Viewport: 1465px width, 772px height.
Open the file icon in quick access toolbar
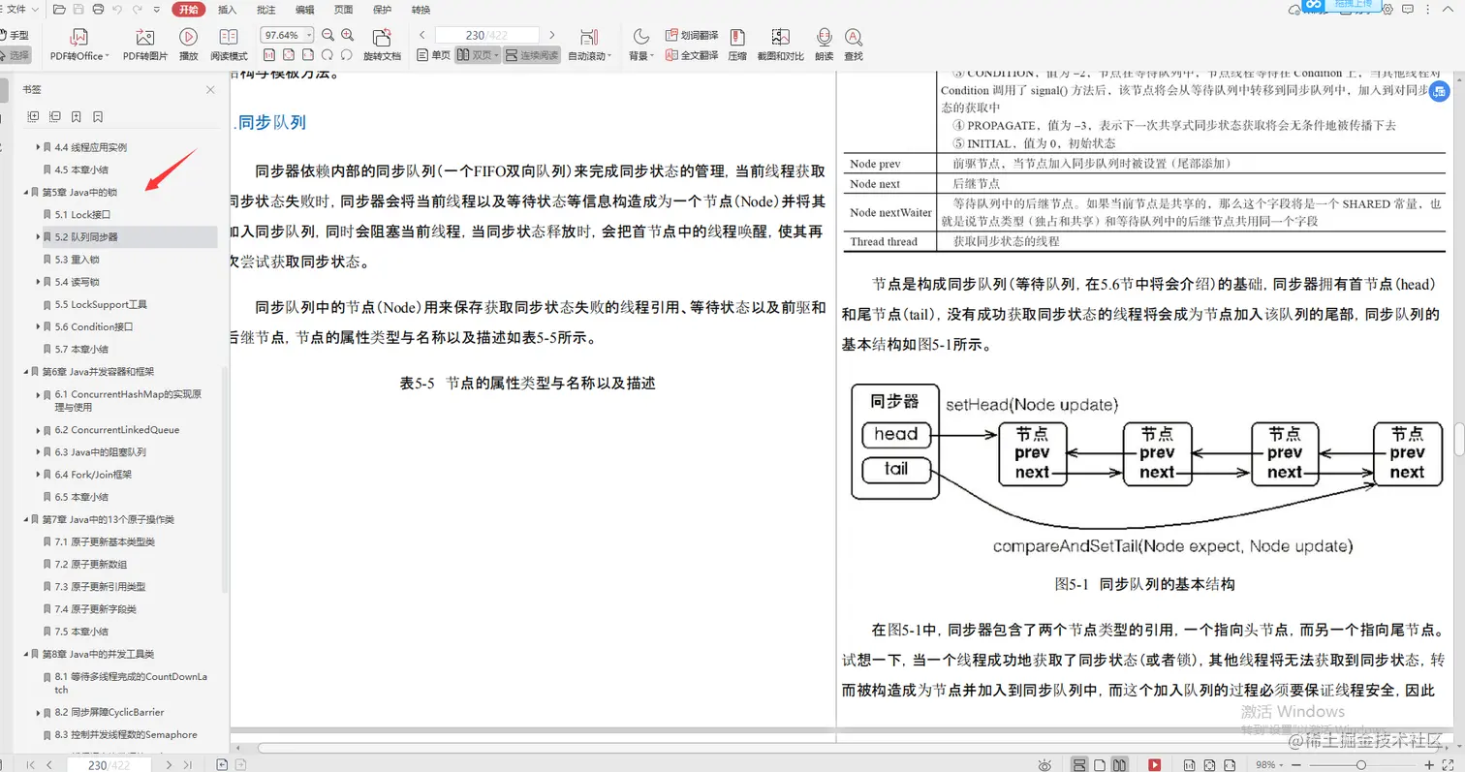pyautogui.click(x=60, y=9)
